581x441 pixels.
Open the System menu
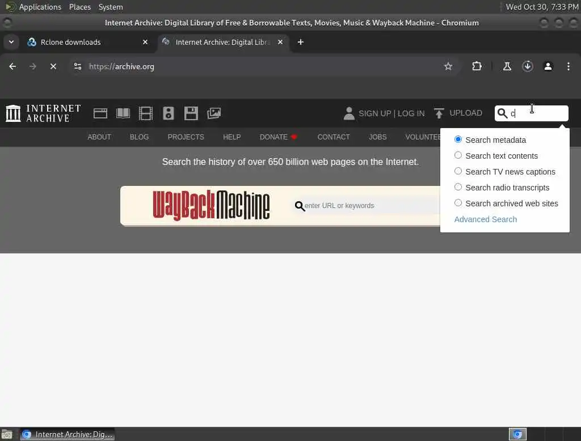click(111, 7)
